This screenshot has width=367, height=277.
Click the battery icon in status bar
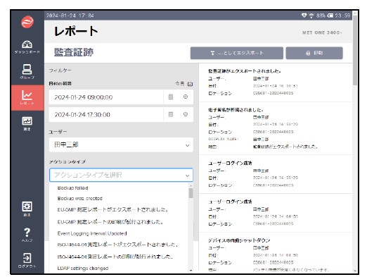click(x=330, y=16)
